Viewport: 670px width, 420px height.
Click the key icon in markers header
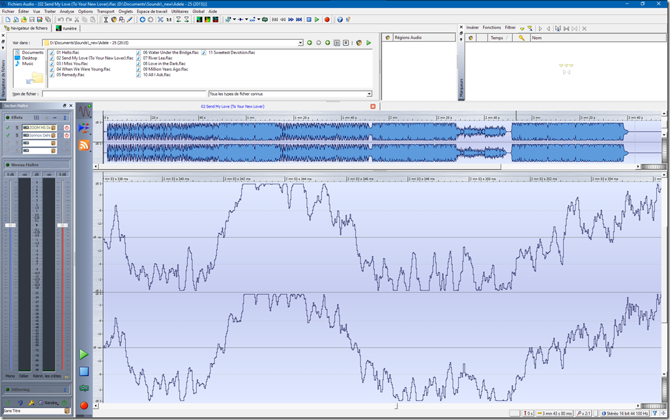coord(521,38)
